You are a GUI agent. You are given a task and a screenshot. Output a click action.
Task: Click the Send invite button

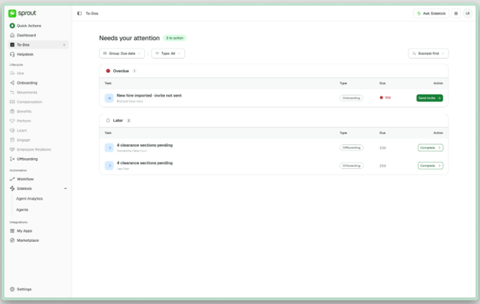(x=429, y=98)
